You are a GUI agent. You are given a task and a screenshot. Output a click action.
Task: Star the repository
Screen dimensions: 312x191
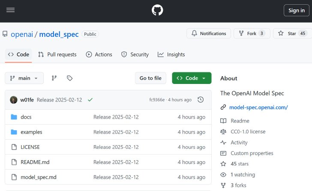(x=292, y=33)
